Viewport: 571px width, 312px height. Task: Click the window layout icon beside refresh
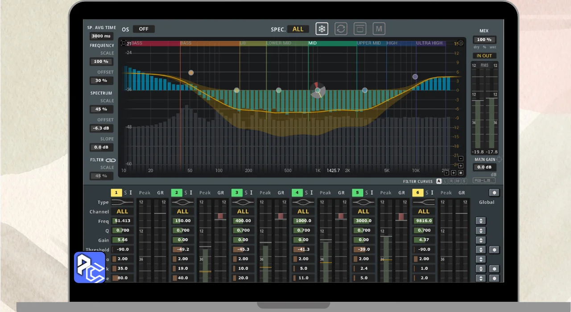coord(360,29)
